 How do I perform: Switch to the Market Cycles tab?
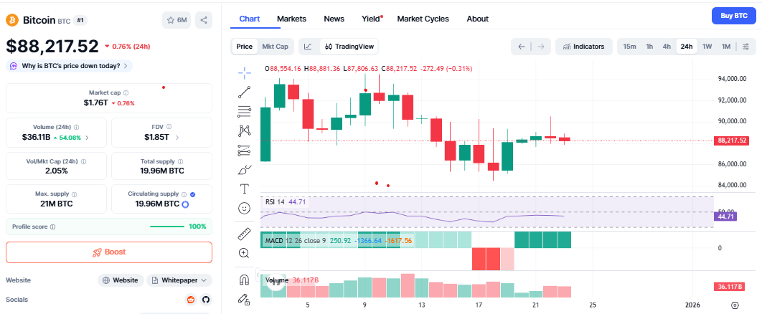423,19
